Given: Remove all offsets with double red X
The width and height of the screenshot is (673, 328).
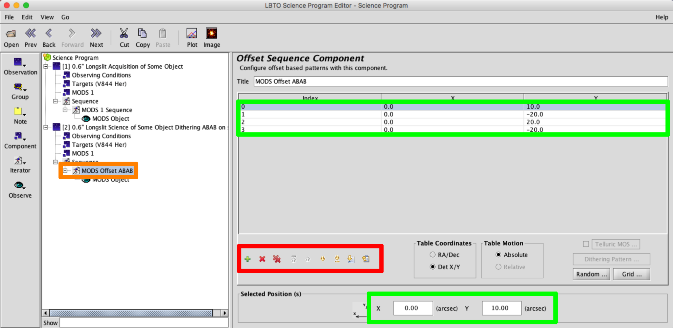Looking at the screenshot, I should (x=277, y=259).
